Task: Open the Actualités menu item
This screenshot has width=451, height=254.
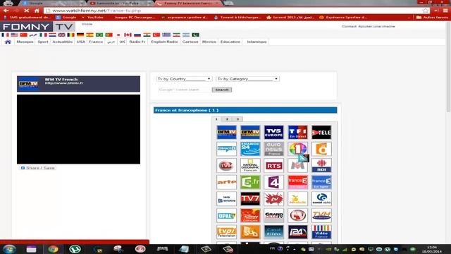Action: coord(63,42)
